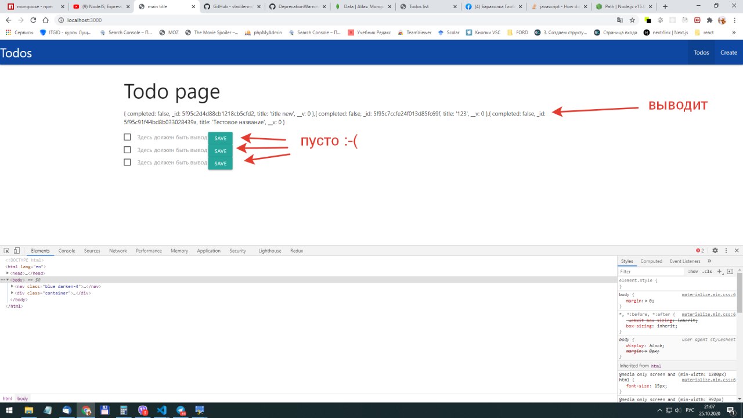Toggle the device toolbar icon in DevTools
This screenshot has height=418, width=743.
(x=16, y=251)
